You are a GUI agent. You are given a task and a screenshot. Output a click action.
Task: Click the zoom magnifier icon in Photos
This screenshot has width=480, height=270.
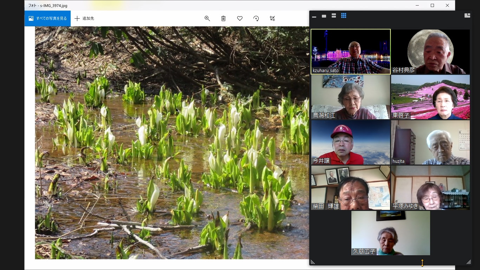coord(207,19)
